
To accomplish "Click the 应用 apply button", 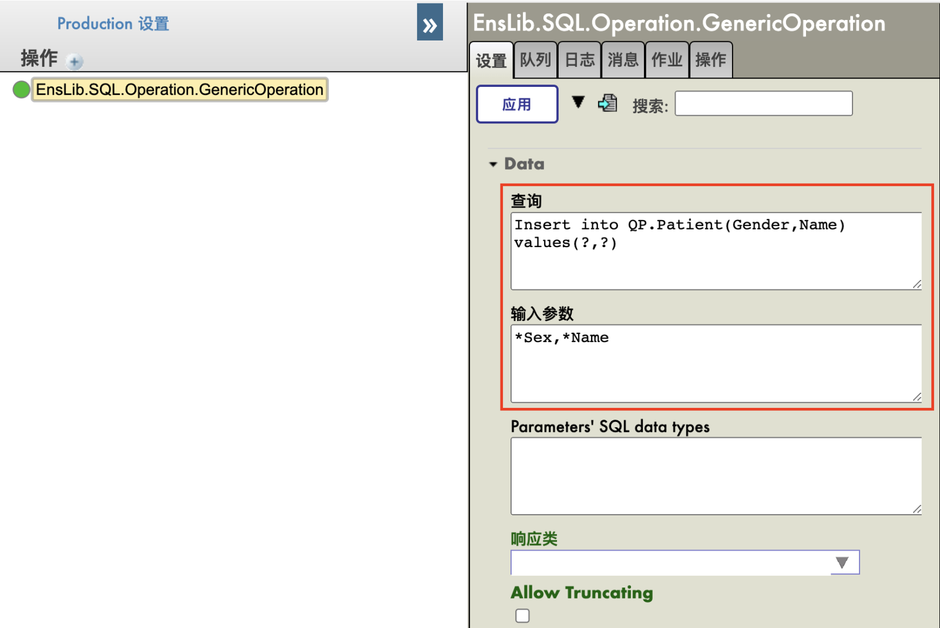I will click(516, 104).
